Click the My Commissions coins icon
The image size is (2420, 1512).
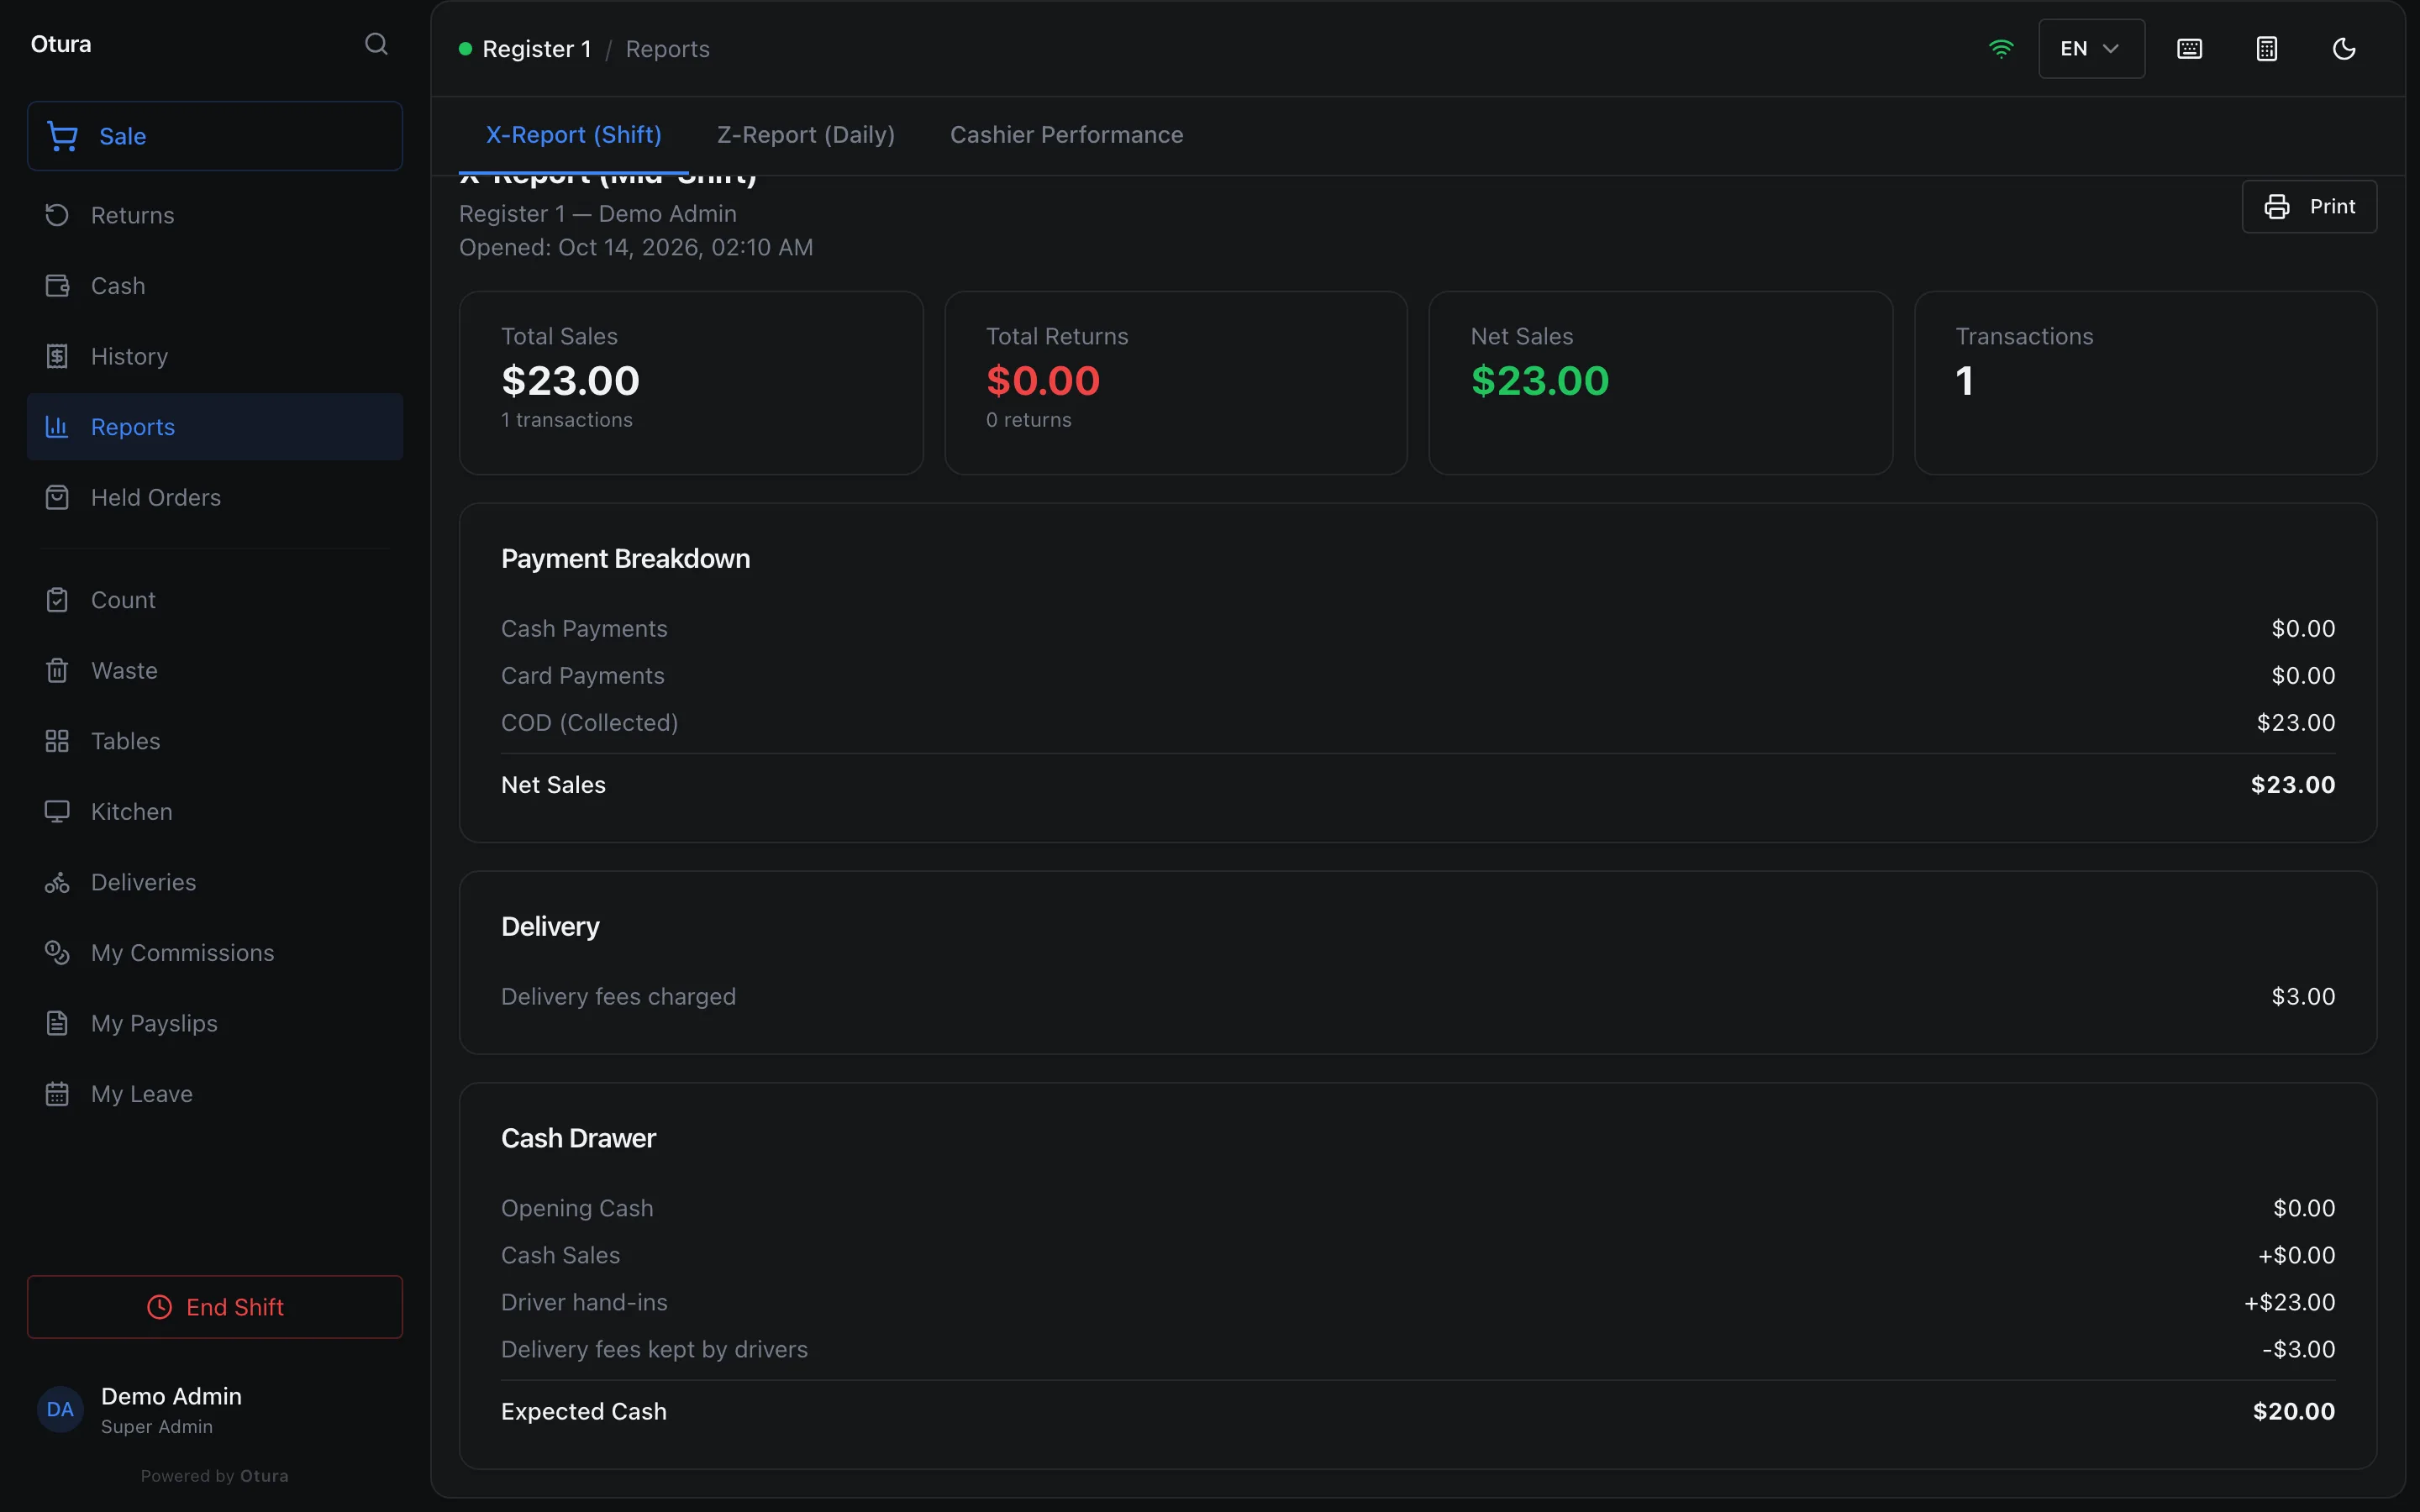pos(57,953)
